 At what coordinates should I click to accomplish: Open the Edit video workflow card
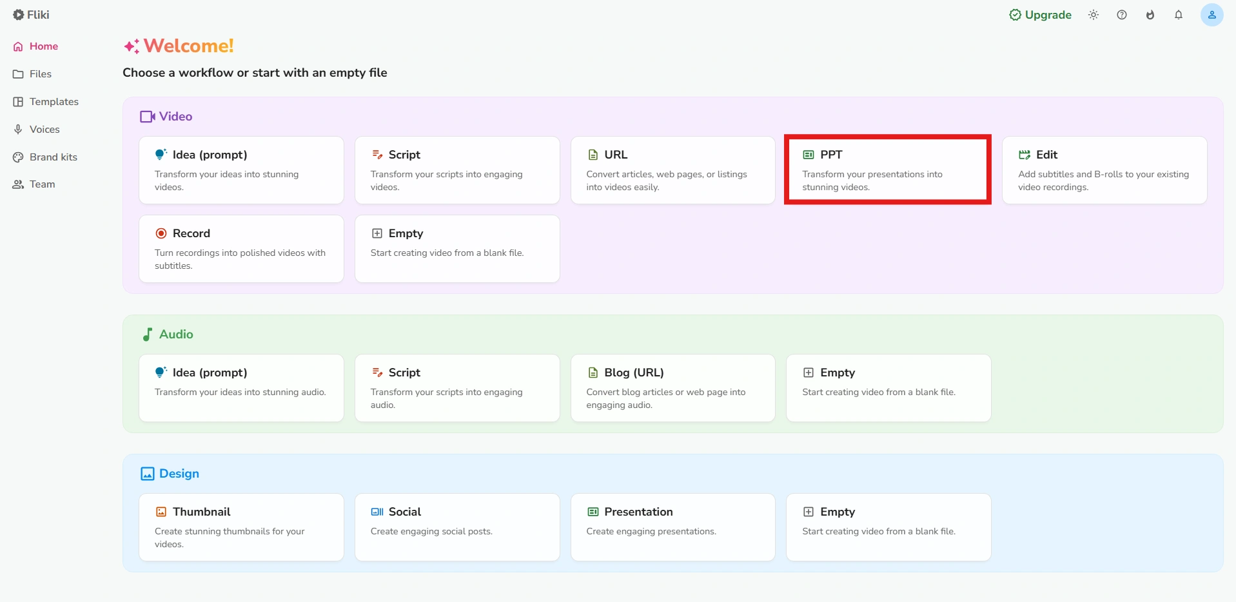coord(1104,170)
